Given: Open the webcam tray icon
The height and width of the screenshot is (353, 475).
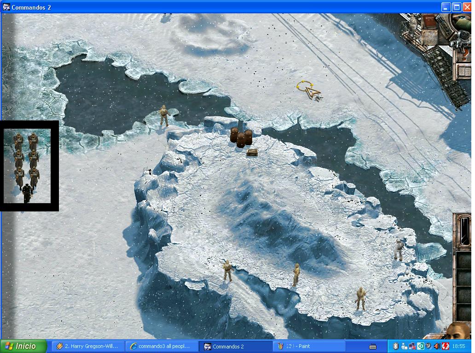Looking at the screenshot, I should tap(429, 346).
